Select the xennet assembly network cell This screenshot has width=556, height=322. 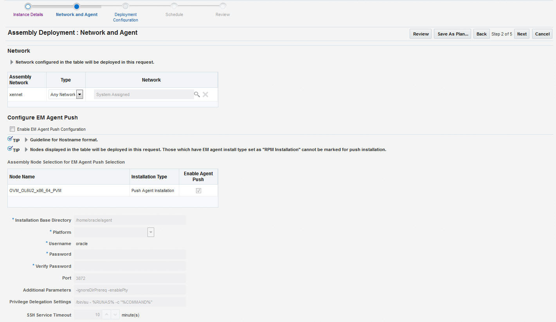click(27, 94)
